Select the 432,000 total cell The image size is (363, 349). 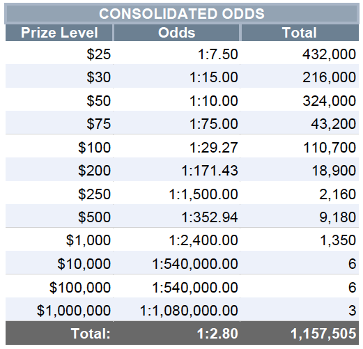[x=300, y=53]
